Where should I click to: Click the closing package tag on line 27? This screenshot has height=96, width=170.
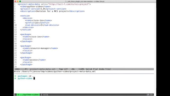point(26,65)
